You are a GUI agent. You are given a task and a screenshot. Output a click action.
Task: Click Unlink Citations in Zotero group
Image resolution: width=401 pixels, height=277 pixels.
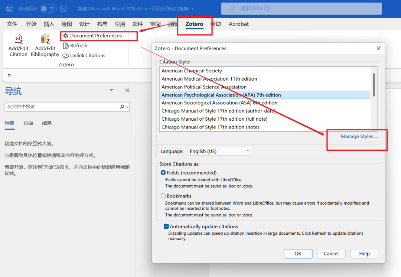click(x=84, y=55)
